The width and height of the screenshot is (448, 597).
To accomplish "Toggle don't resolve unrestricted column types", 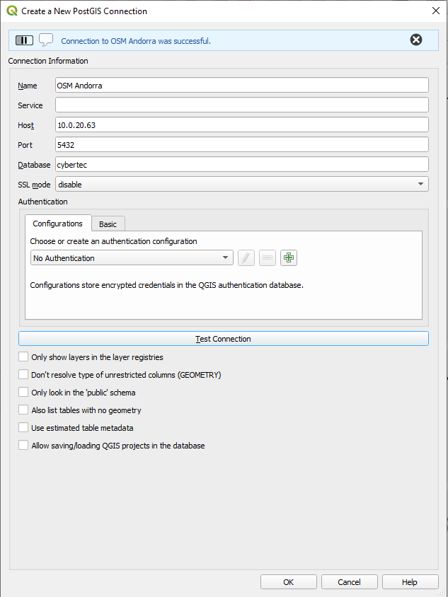I will [x=24, y=375].
